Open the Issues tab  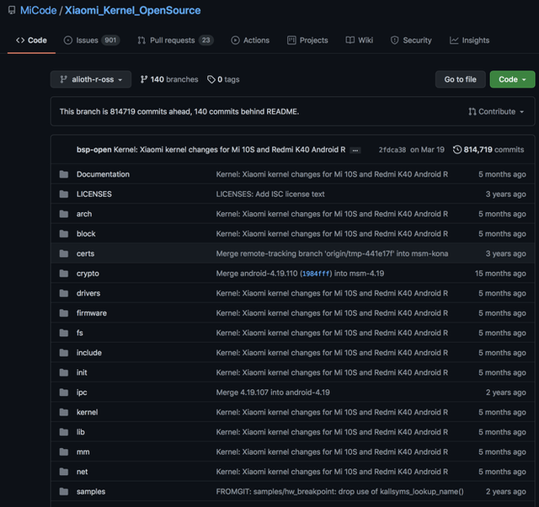click(92, 40)
